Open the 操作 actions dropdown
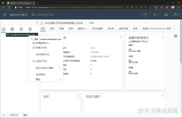This screenshot has height=118, width=182. pyautogui.click(x=91, y=23)
